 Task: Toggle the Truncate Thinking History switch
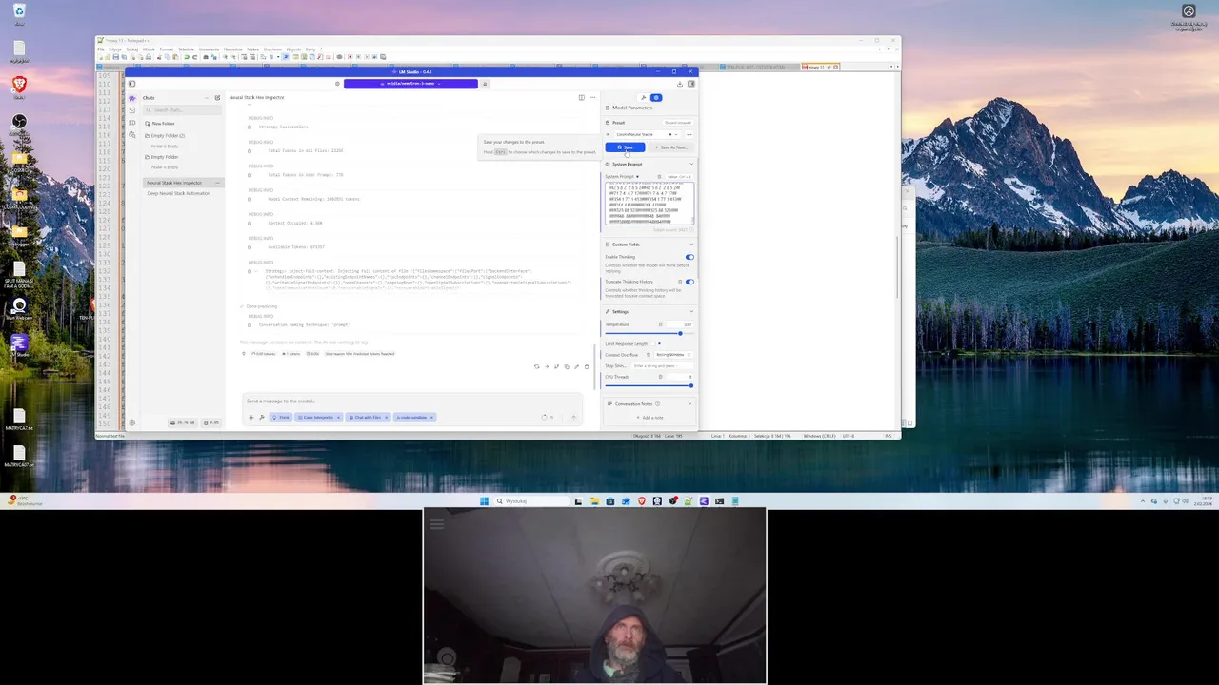pos(689,282)
